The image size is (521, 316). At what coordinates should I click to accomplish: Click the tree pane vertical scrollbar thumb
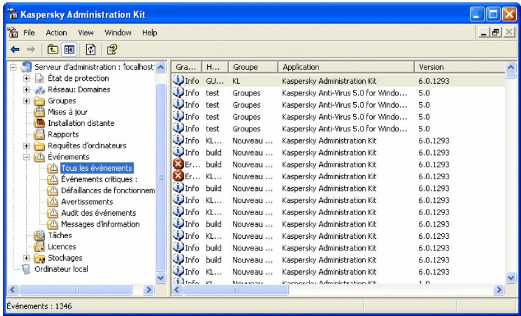[161, 177]
